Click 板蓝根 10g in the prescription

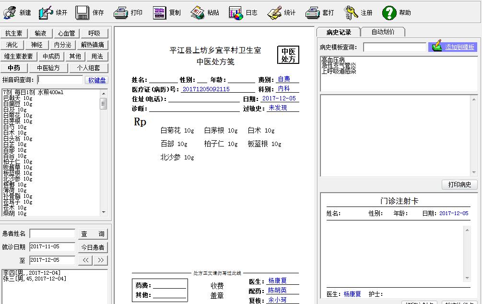[264, 144]
